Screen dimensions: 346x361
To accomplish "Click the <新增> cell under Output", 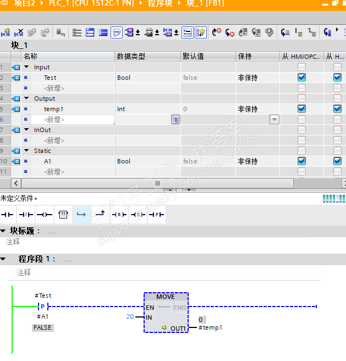I will (x=68, y=119).
